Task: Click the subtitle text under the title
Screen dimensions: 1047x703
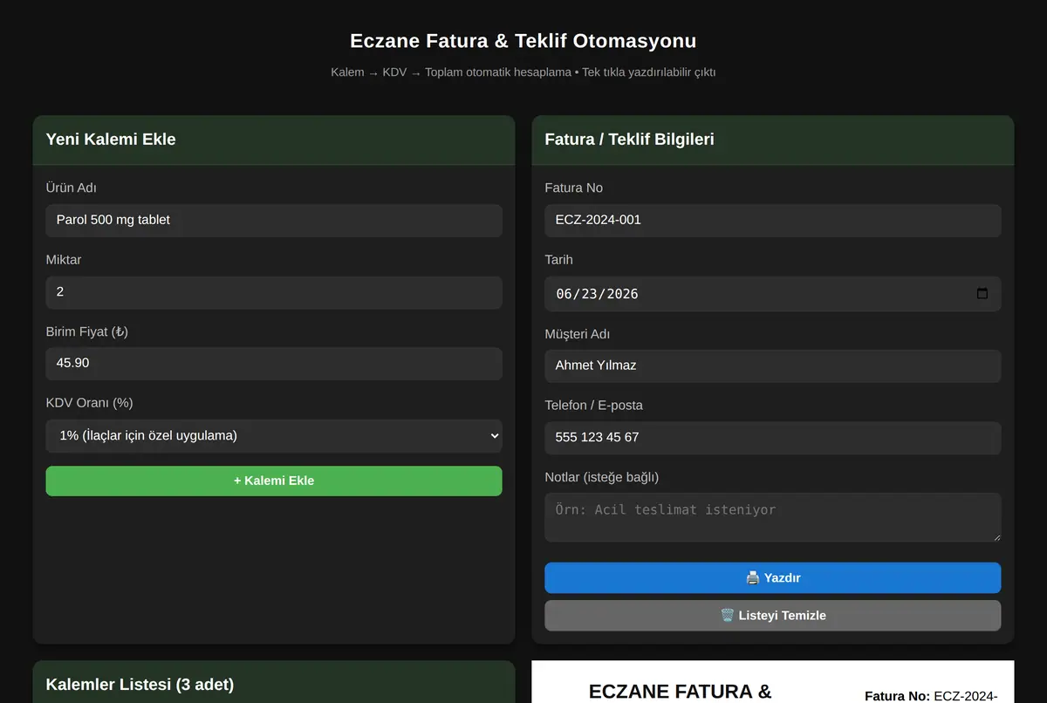Action: (523, 72)
